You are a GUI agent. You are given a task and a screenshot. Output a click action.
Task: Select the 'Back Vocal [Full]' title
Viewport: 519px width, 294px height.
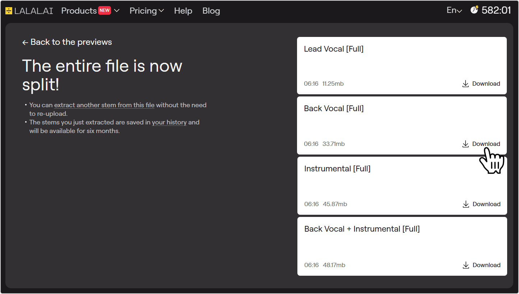(x=334, y=109)
